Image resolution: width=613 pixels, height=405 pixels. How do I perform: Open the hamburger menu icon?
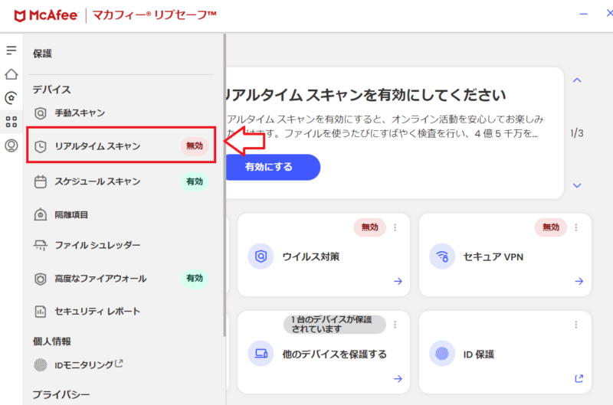11,50
